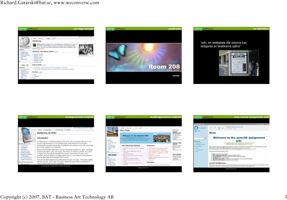287x200 pixels.
Task: Open the "poddradio" slide thumbnail
Action: [144, 55]
